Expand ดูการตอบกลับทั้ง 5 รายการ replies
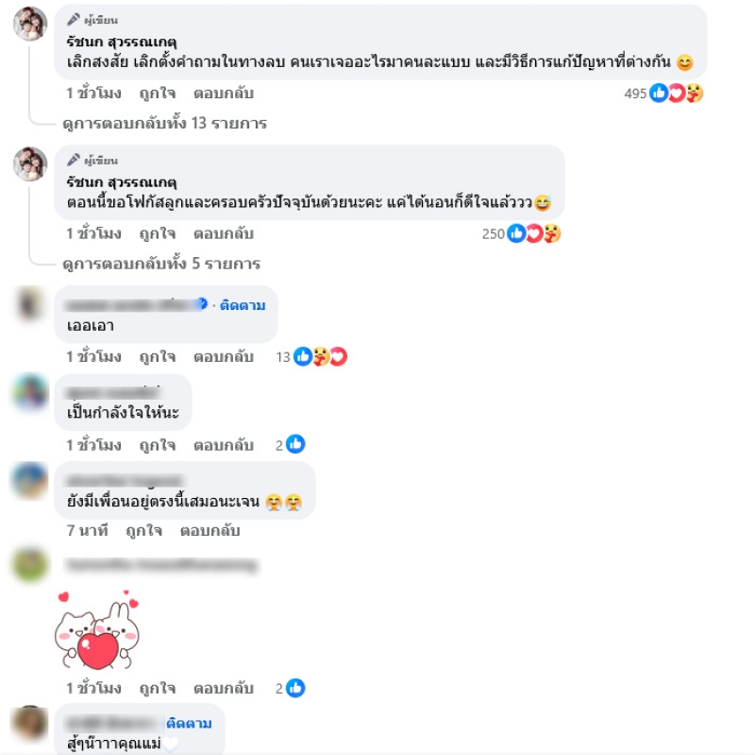755x755 pixels. pyautogui.click(x=161, y=264)
